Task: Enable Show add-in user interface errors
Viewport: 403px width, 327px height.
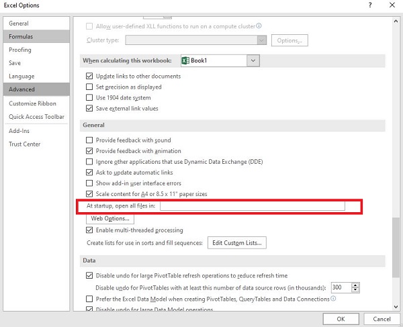Action: click(x=89, y=183)
